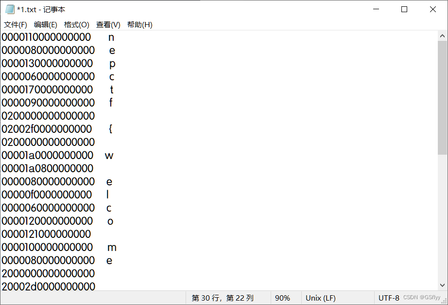Open the 文件(F) menu
Image resolution: width=448 pixels, height=305 pixels.
tap(15, 24)
